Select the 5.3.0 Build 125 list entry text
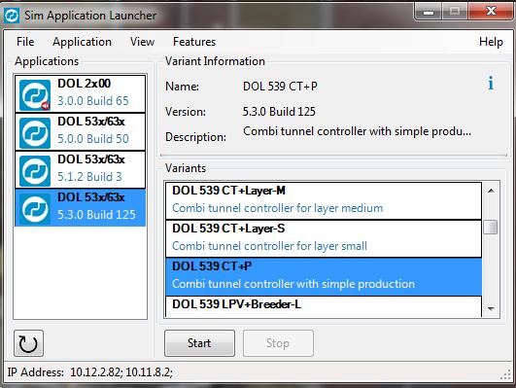The width and height of the screenshot is (516, 388). coord(96,214)
